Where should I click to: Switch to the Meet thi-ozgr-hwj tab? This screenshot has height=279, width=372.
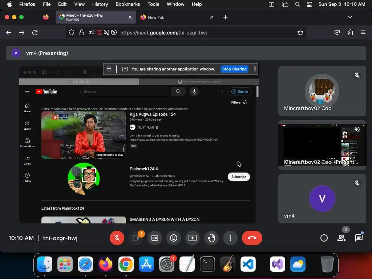pos(96,17)
